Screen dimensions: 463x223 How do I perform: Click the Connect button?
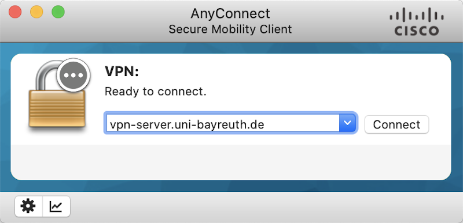(x=396, y=124)
